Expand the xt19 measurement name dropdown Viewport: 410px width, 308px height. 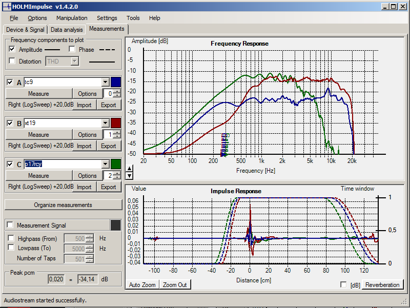click(106, 123)
